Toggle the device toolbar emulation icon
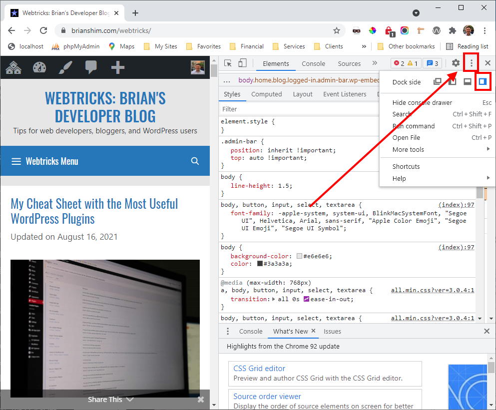This screenshot has height=410, width=496. pyautogui.click(x=242, y=63)
